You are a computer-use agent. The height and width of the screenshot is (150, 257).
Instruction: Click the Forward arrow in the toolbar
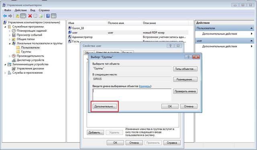pos(10,16)
